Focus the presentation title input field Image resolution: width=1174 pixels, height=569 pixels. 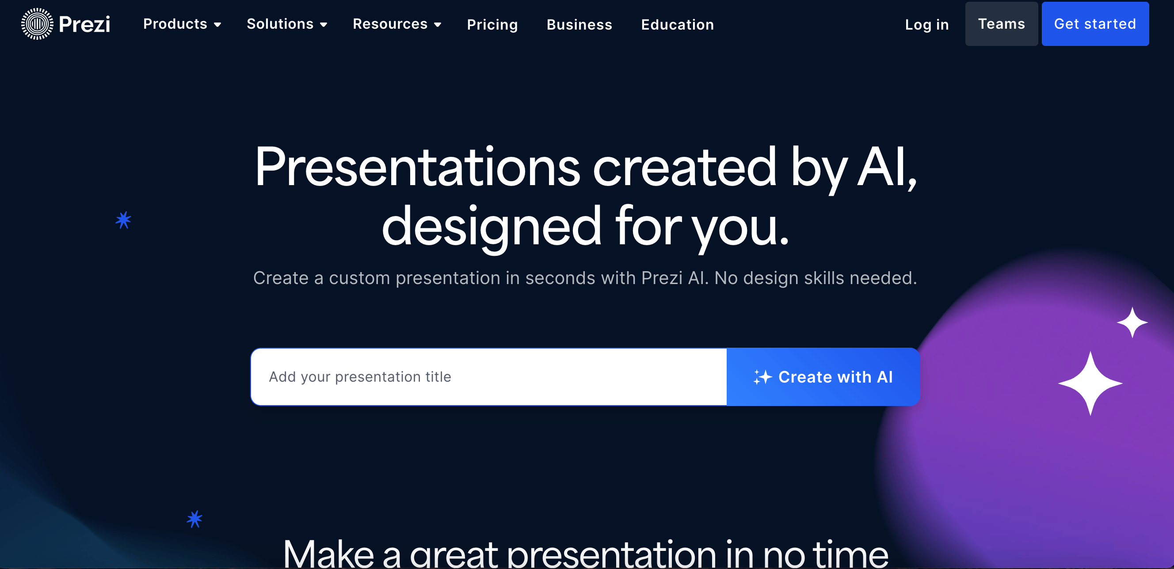488,377
